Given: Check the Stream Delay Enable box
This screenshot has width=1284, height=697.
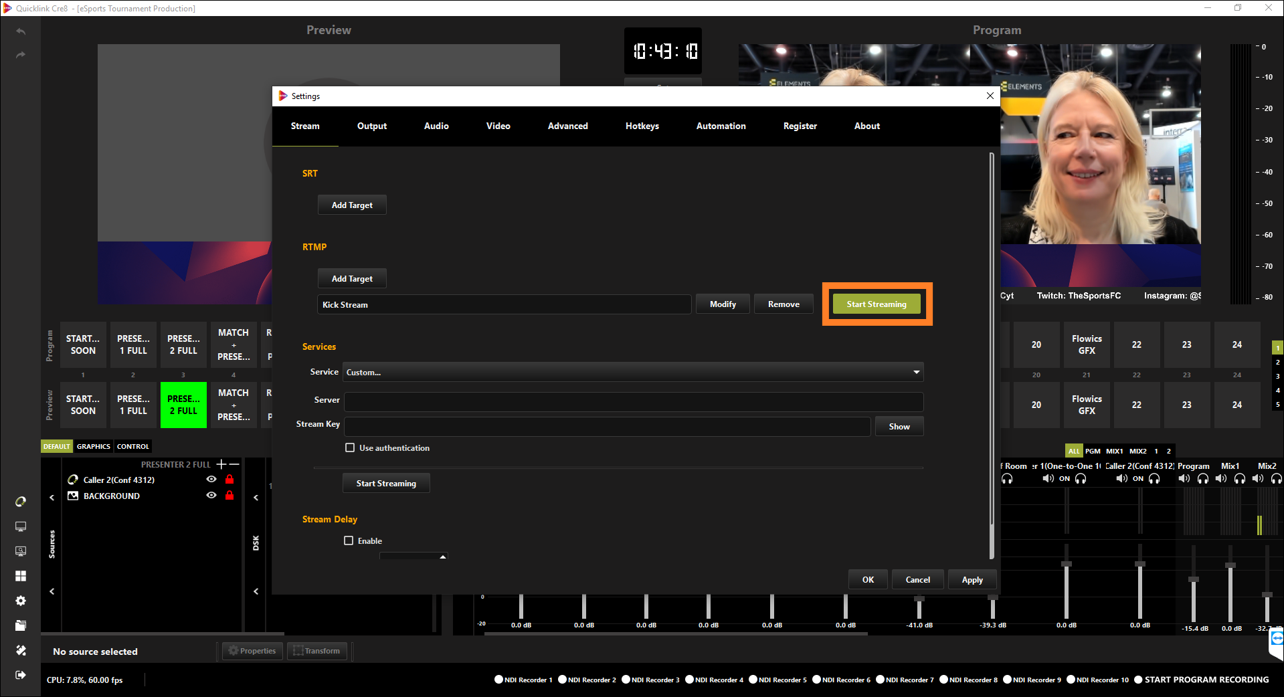Looking at the screenshot, I should point(349,540).
